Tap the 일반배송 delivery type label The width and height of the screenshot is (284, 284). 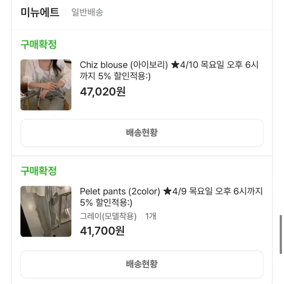87,13
